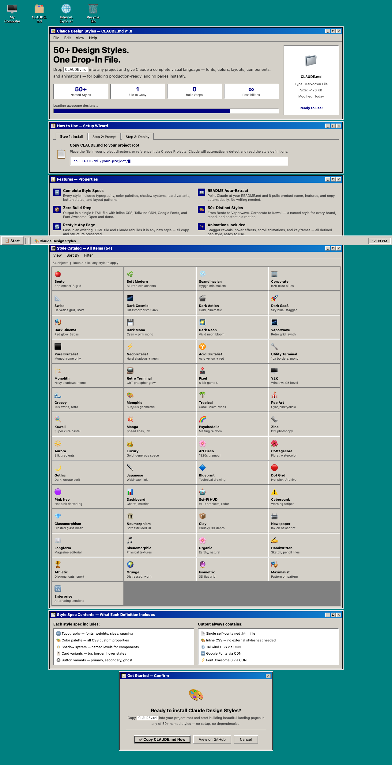
Task: Switch to the Step 3: Deploy tab
Action: tap(138, 137)
